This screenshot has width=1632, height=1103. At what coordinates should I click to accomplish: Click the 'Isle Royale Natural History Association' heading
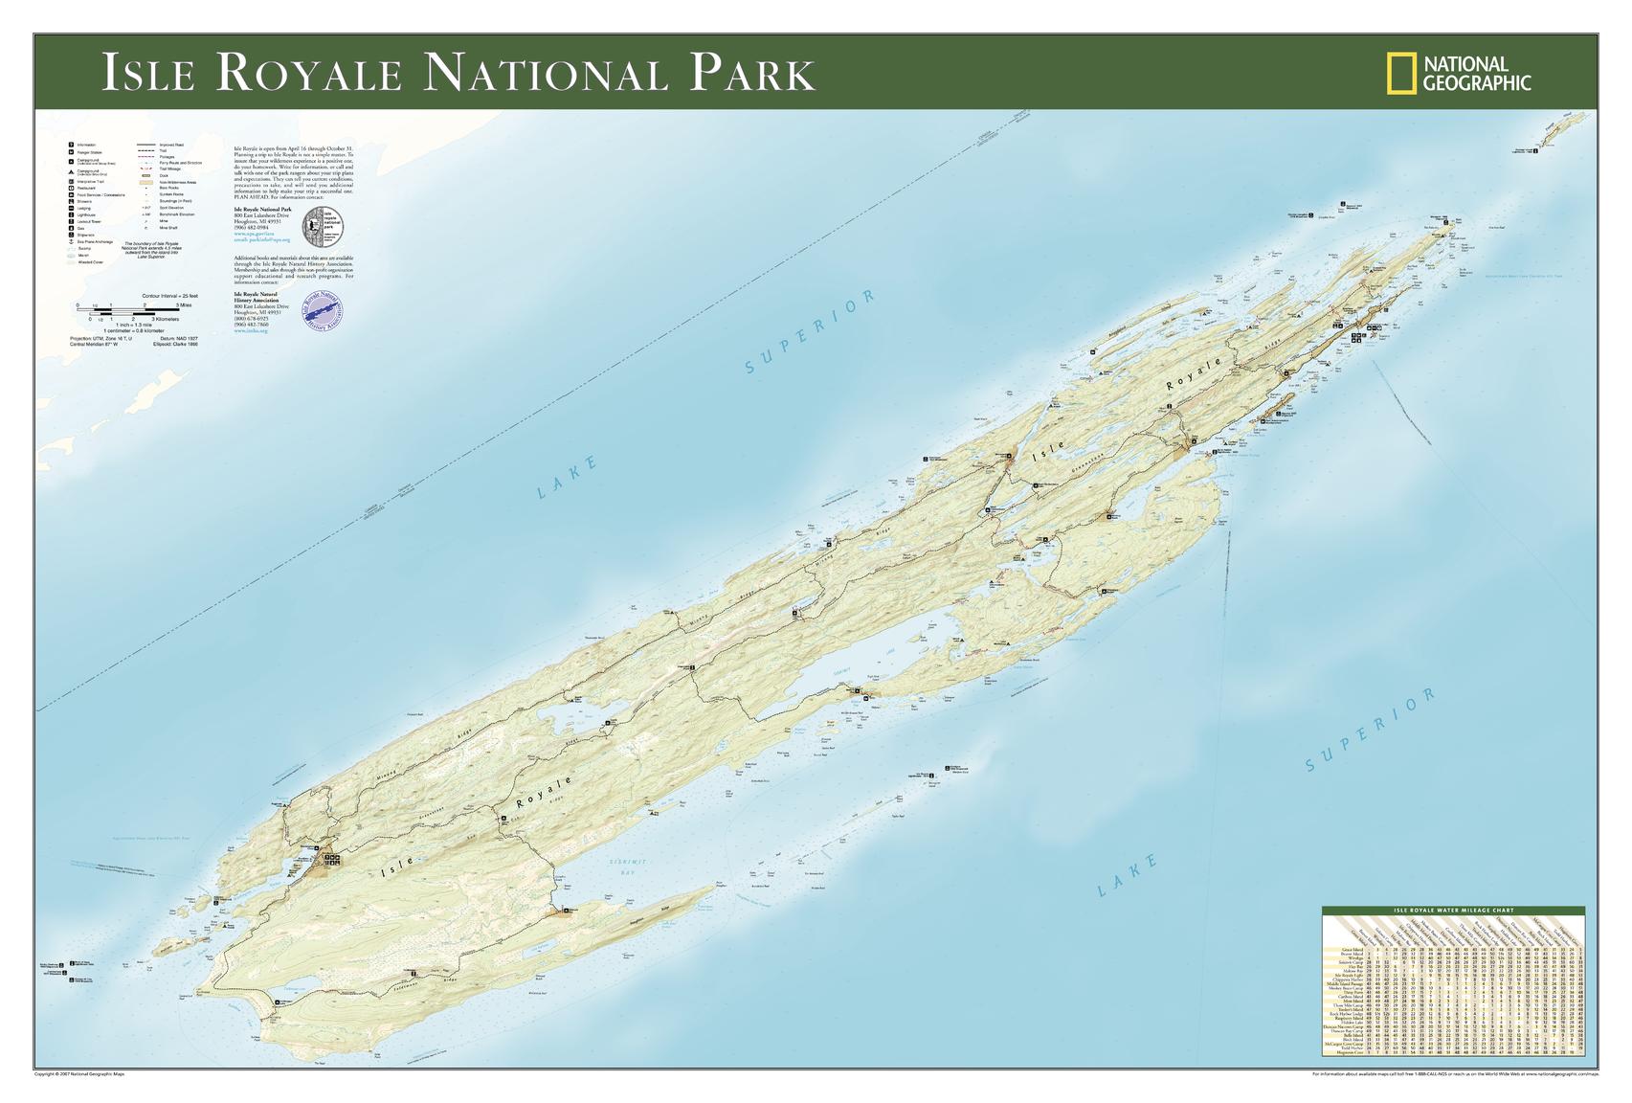(x=256, y=297)
